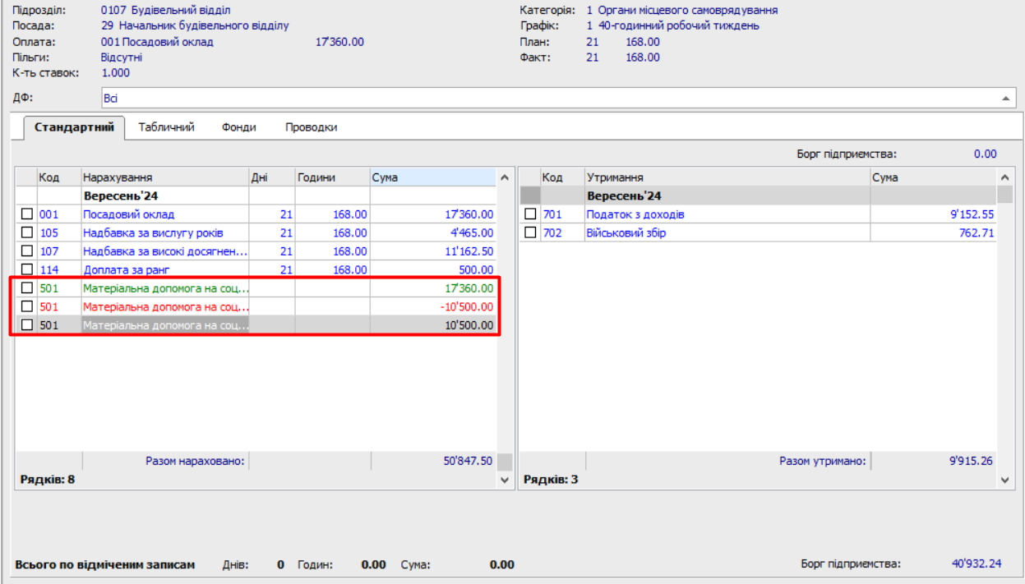Sort by Сума header in the accruals table
Screen dimensions: 1025x584
[433, 177]
